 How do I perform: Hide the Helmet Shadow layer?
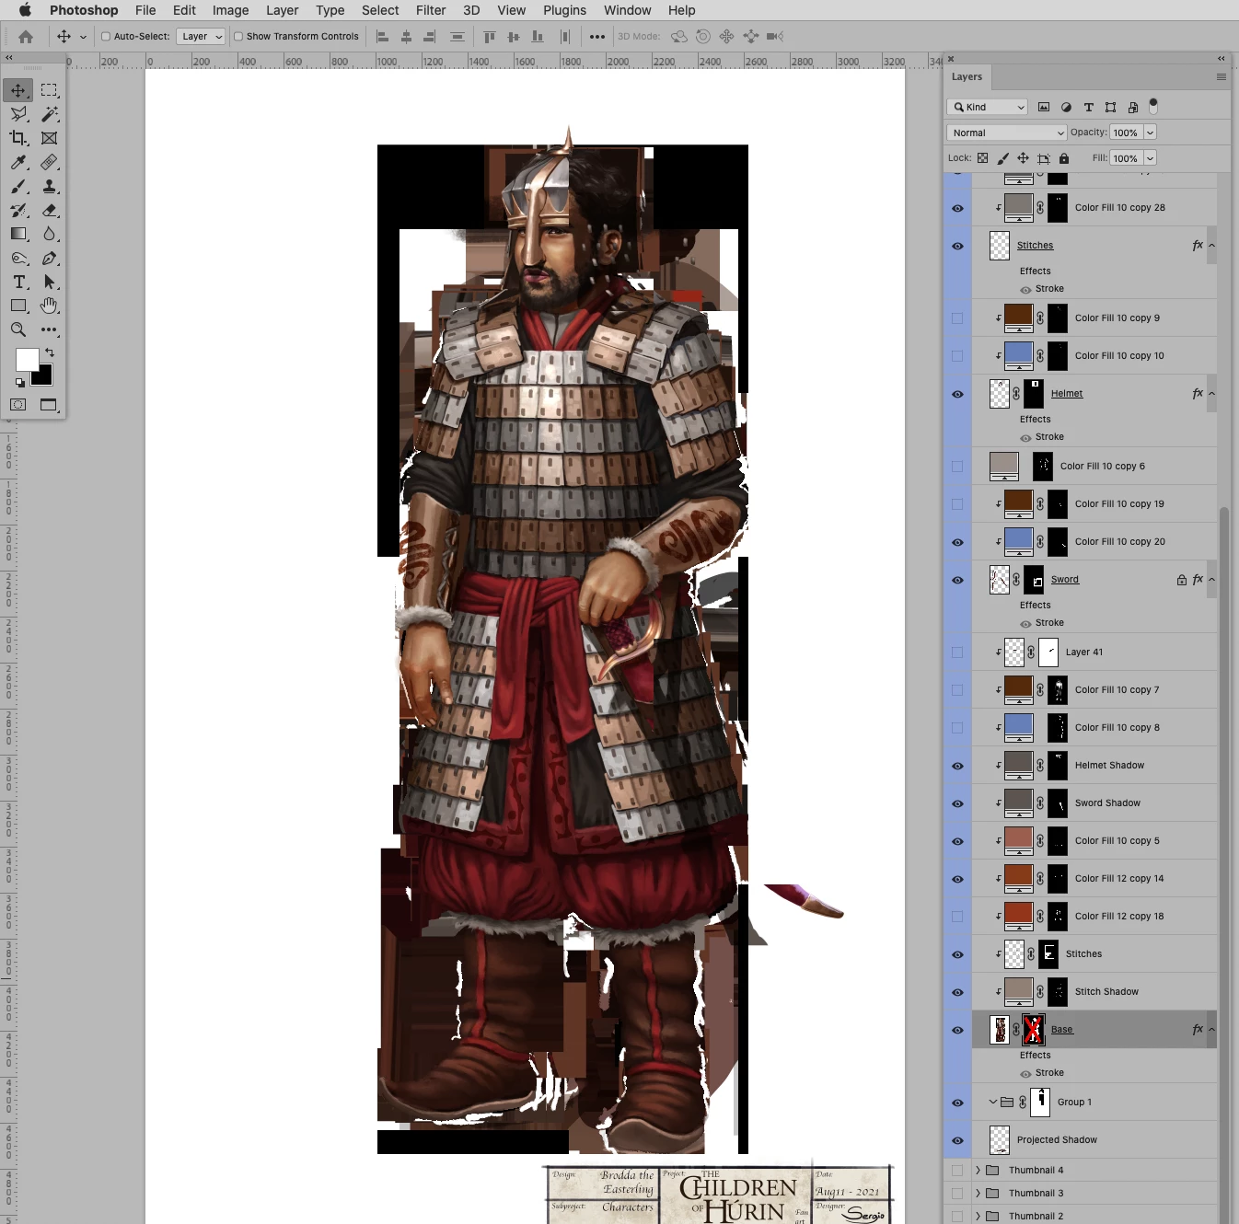(957, 766)
